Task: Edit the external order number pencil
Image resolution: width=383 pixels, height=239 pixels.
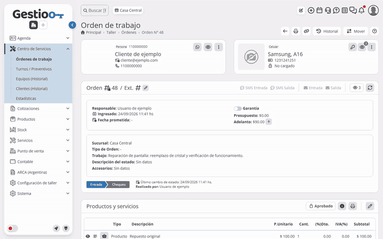Action: click(146, 88)
